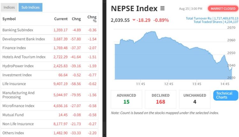This screenshot has height=137, width=239.
Task: Click the red down arrow beside index change
Action: 134,20
